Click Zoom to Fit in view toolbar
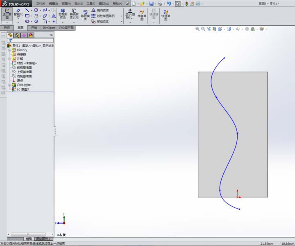Screen dimensions: 295x246 [x=197, y=29]
